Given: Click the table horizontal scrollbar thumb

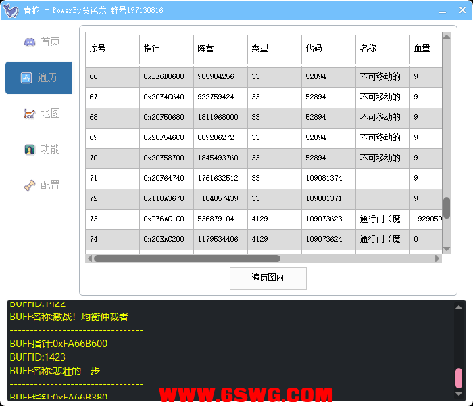Looking at the screenshot, I should click(187, 258).
